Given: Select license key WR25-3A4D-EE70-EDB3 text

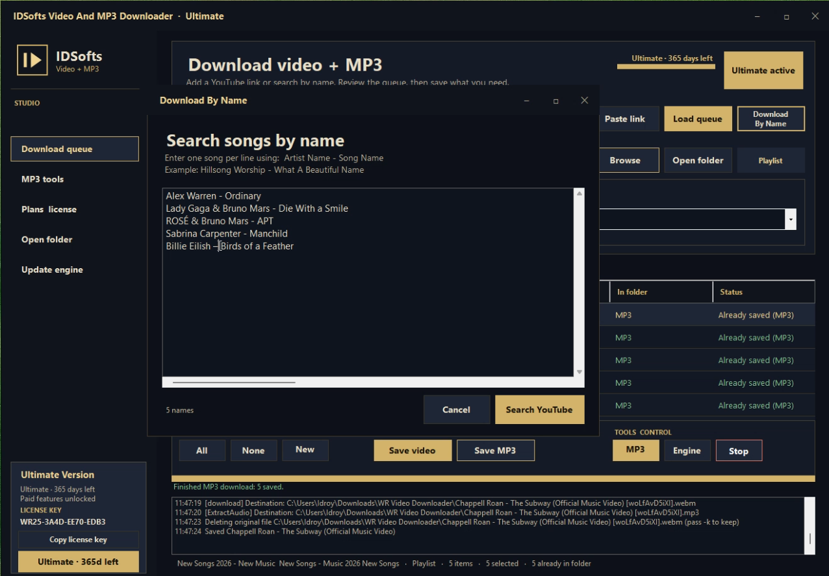Looking at the screenshot, I should [x=62, y=521].
